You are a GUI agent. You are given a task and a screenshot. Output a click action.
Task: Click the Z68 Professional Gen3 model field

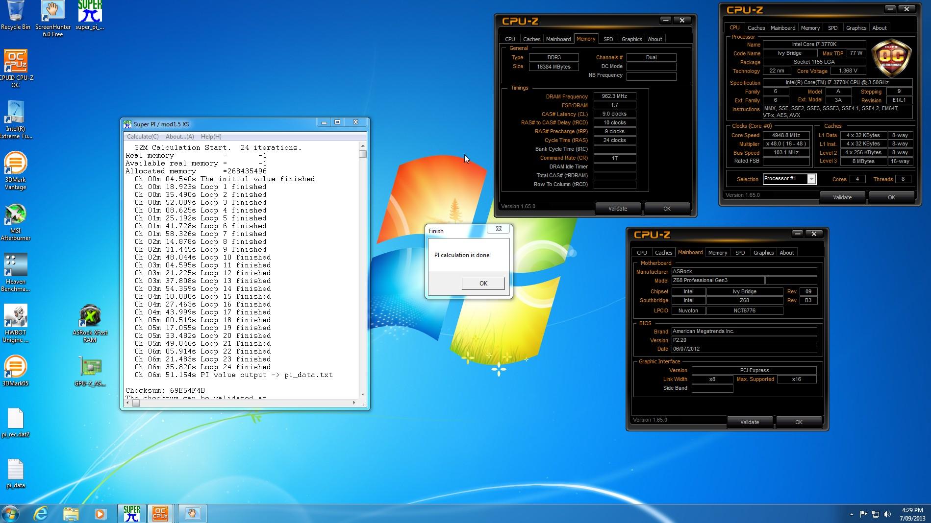tap(718, 281)
